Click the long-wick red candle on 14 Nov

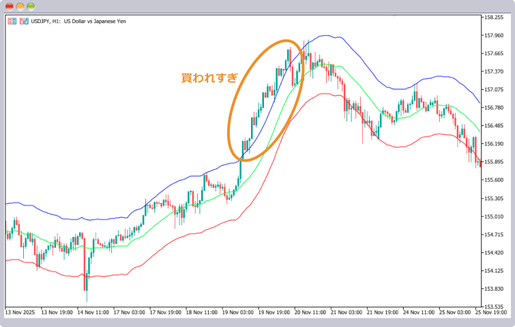pyautogui.click(x=85, y=262)
